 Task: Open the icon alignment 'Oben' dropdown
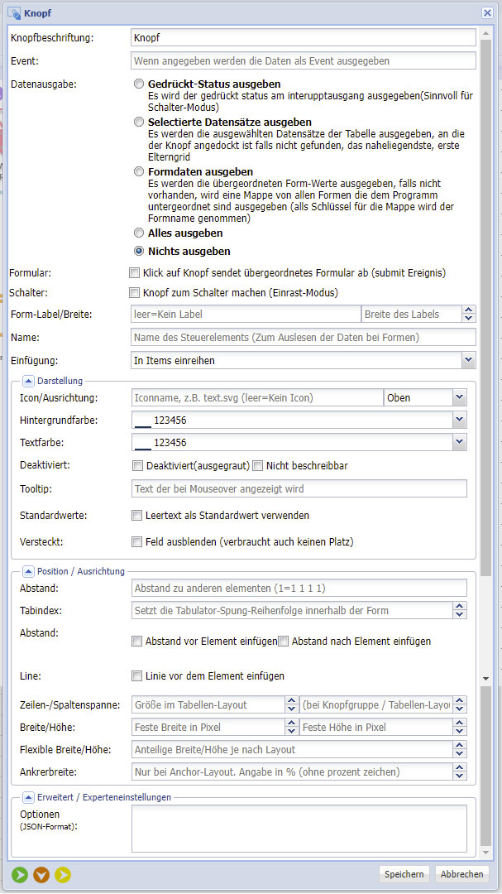[459, 398]
